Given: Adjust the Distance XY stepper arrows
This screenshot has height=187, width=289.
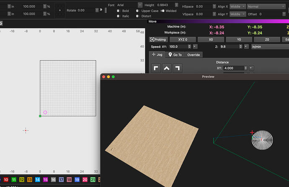Looking at the screenshot, I should [x=245, y=68].
